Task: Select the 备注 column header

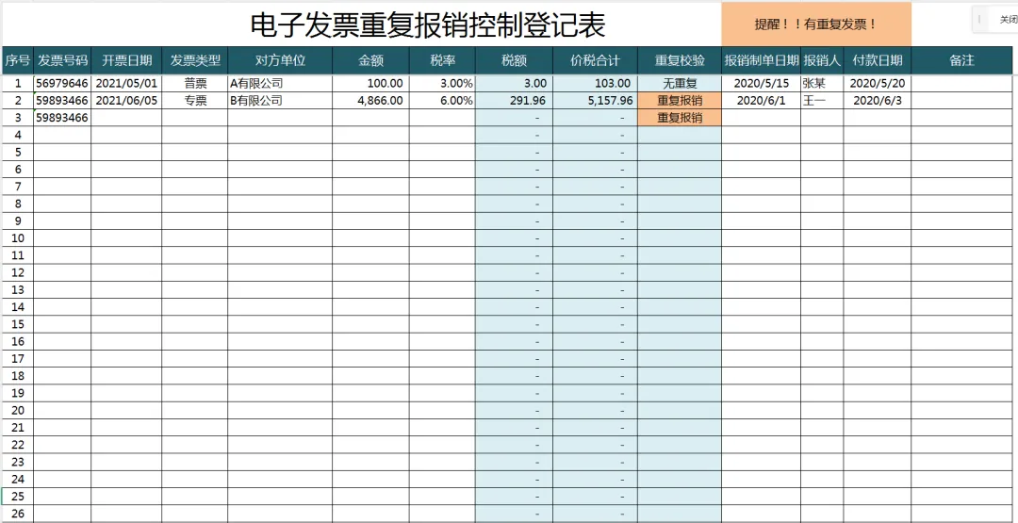Action: point(961,61)
